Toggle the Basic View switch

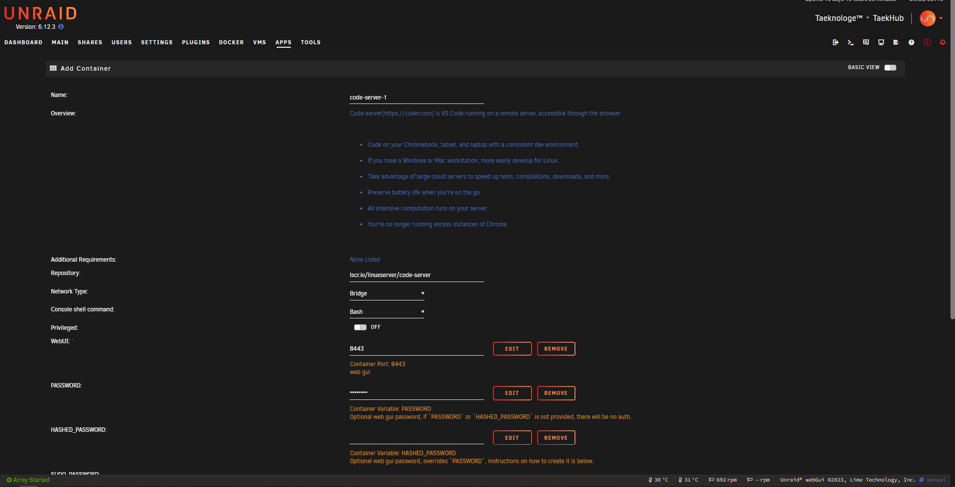pyautogui.click(x=890, y=68)
